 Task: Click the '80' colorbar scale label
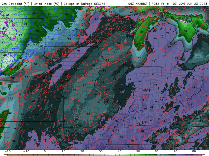click(194, 151)
